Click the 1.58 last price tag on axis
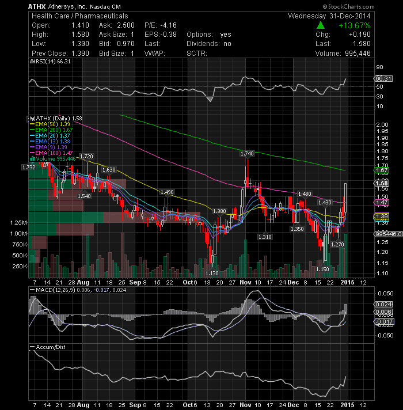The width and height of the screenshot is (403, 410). [382, 183]
